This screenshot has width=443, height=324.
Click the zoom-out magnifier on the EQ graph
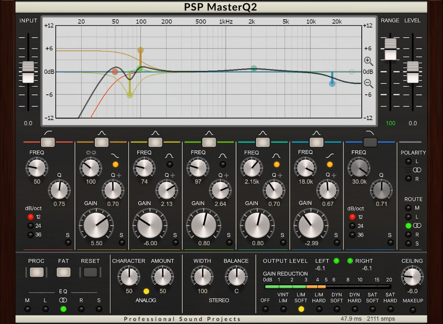368,84
